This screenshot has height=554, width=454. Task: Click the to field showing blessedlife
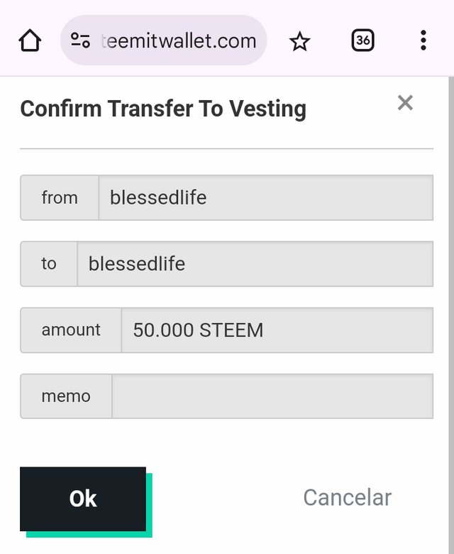click(x=255, y=264)
